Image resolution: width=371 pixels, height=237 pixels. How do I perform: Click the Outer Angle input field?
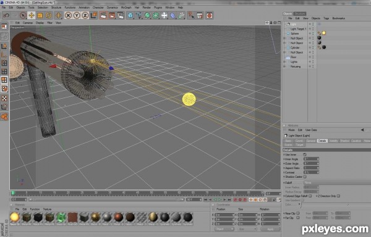click(311, 164)
